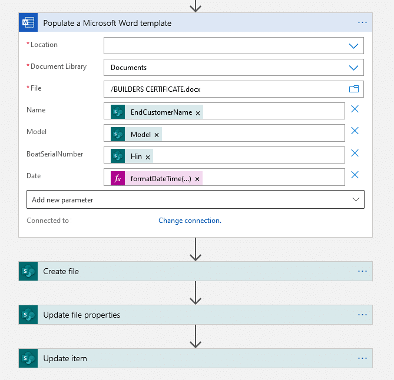Expand the Create file action

177,271
